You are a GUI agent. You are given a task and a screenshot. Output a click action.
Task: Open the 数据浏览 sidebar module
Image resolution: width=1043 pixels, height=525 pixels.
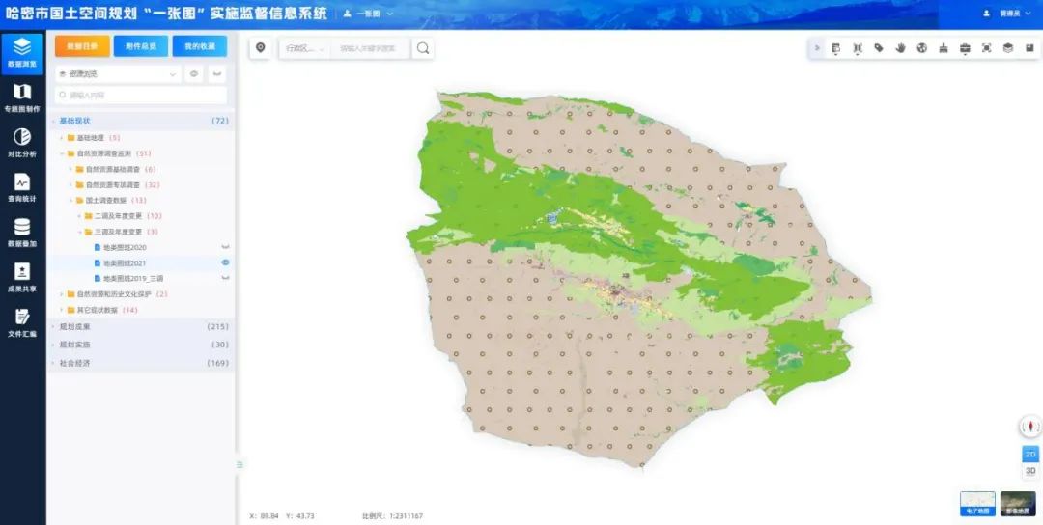pyautogui.click(x=22, y=53)
